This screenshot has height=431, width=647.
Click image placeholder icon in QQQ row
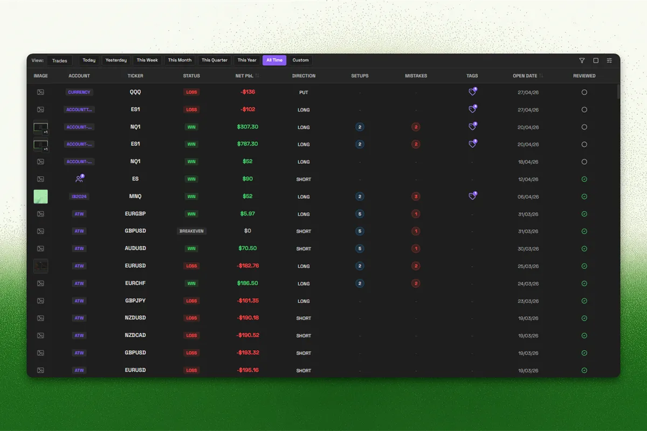coord(40,92)
